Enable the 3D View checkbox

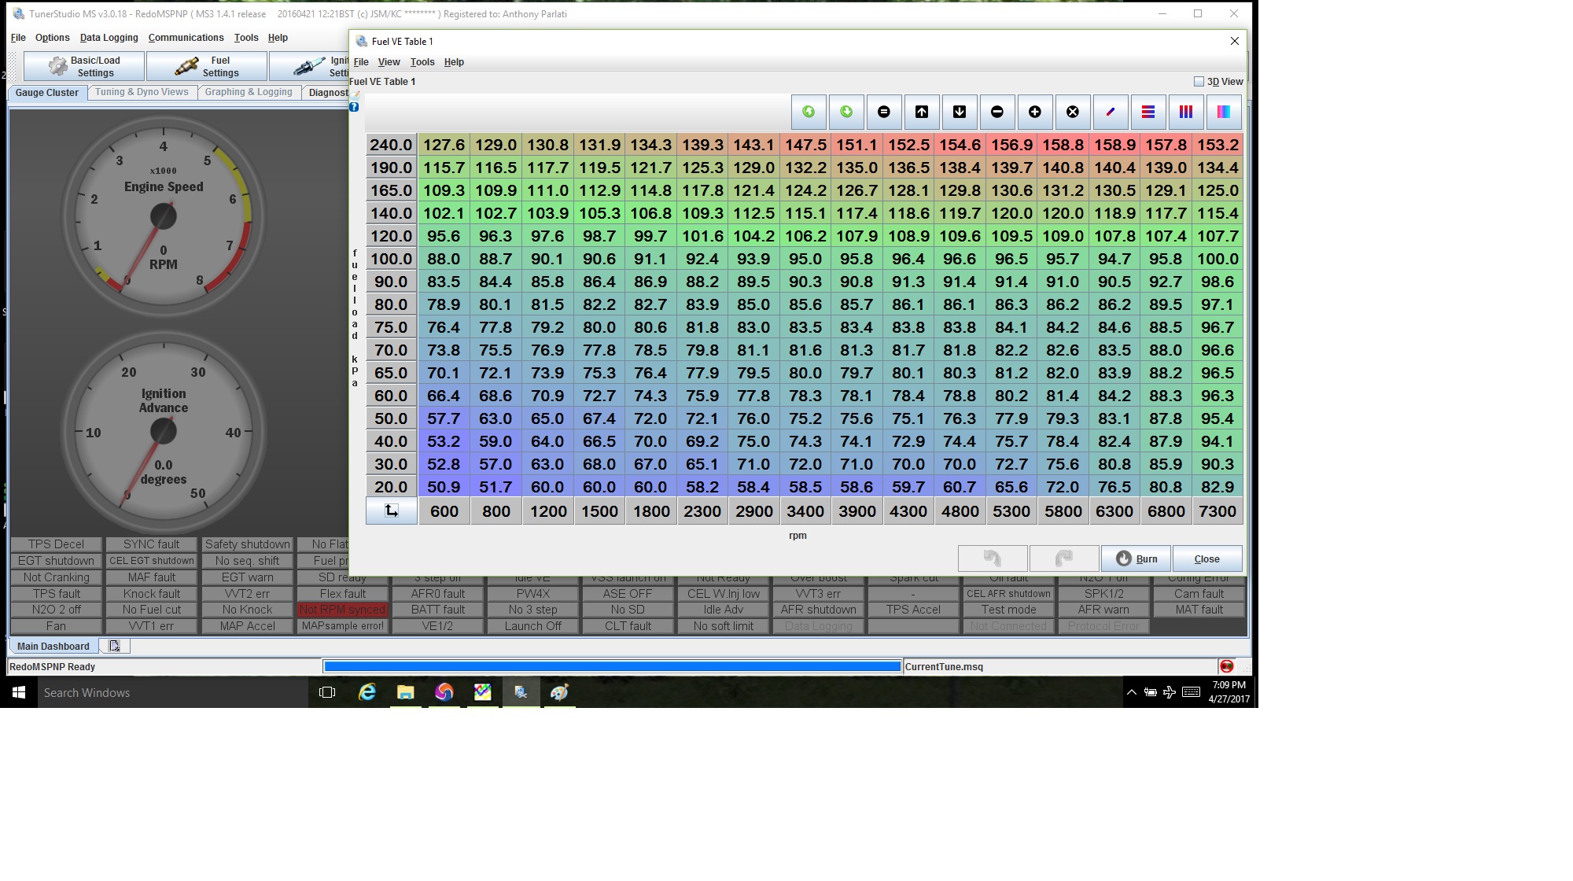coord(1199,82)
